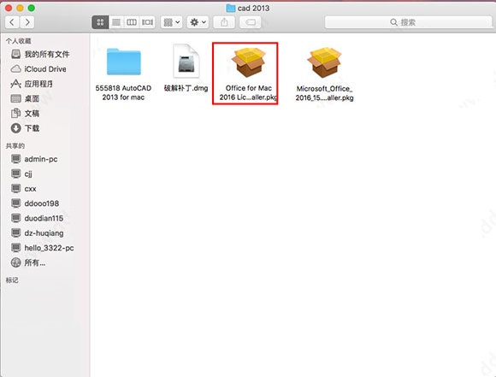Screen dimensions: 496x377
Task: Open 下载 in the sidebar
Action: [25, 128]
